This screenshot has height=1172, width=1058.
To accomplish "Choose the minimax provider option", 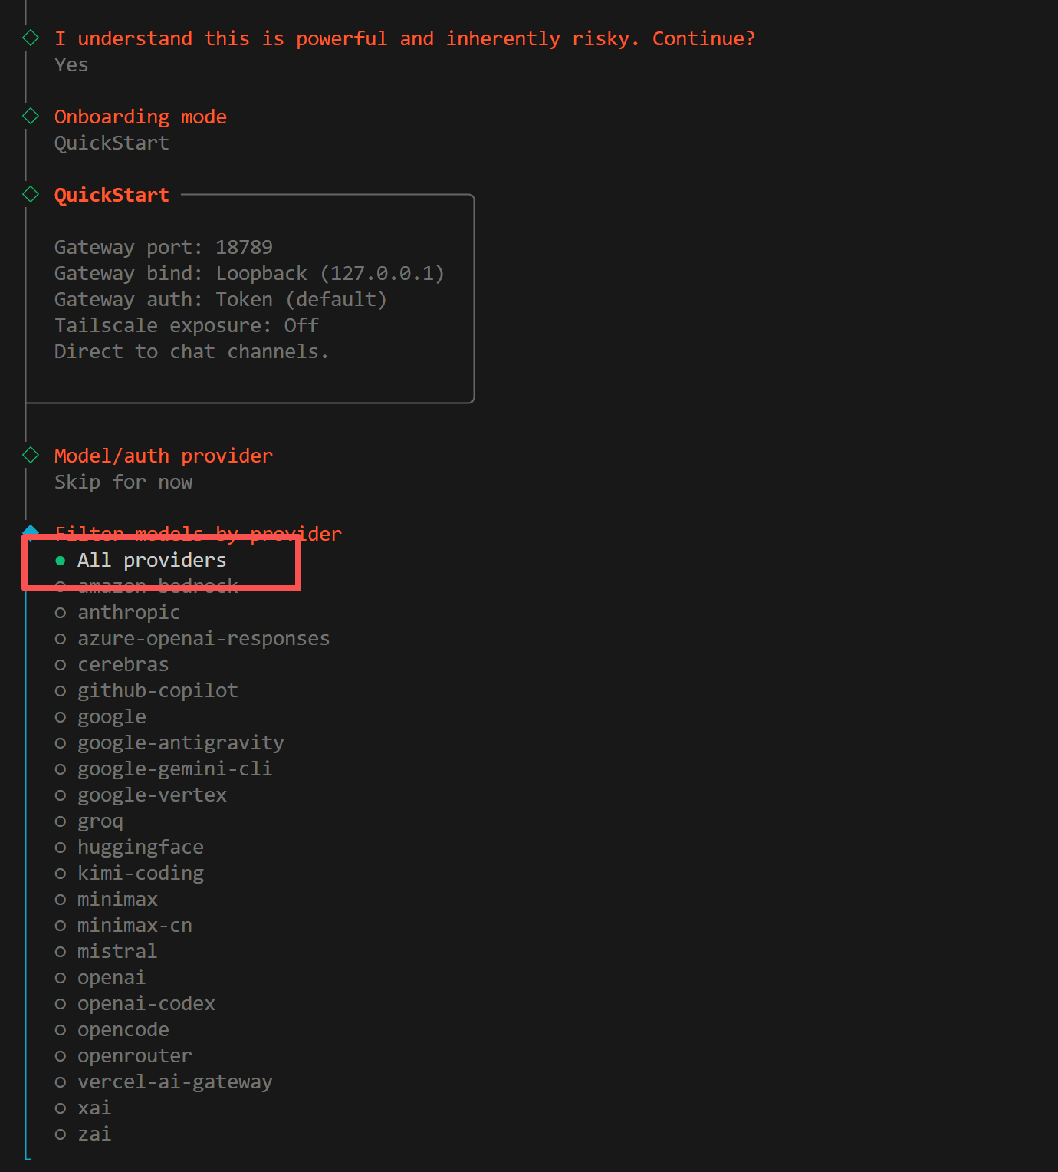I will (107, 900).
